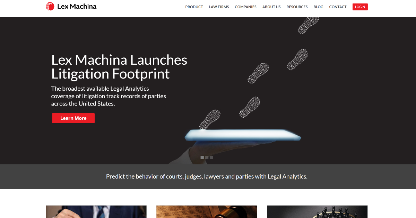Viewport: 416px width, 218px height.
Task: Open the left thumbnail showing a suited person
Action: click(x=96, y=212)
